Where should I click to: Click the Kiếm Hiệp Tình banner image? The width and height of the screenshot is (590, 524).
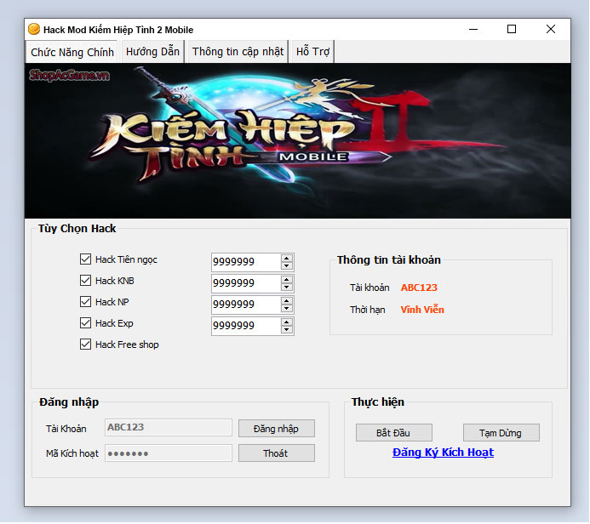tap(297, 141)
